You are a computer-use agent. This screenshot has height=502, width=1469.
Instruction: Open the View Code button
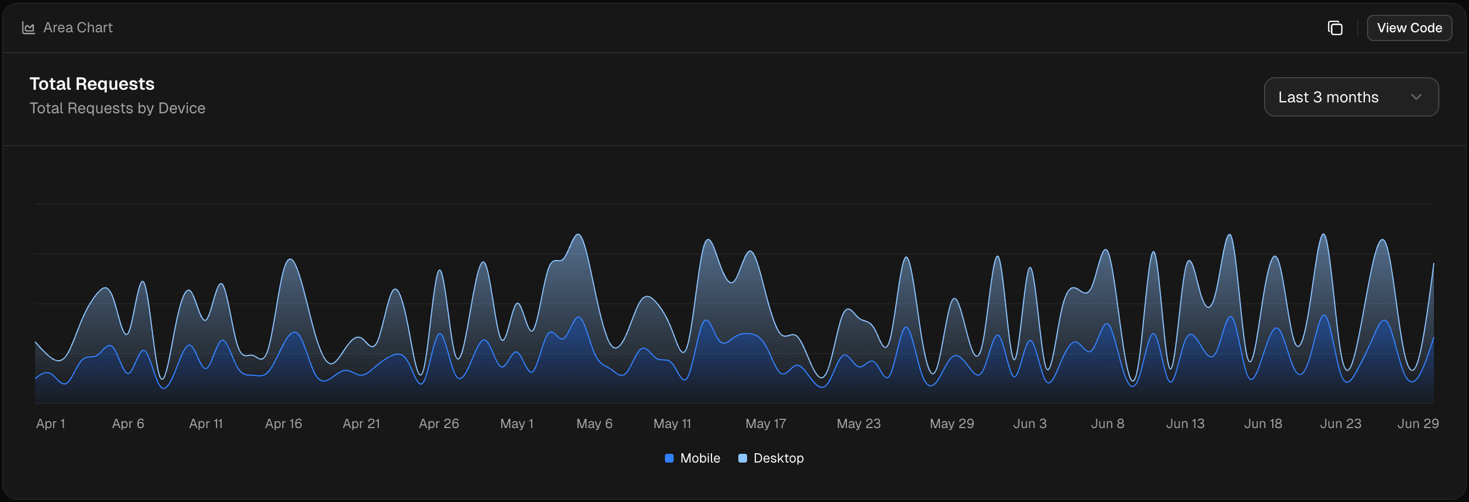1409,28
